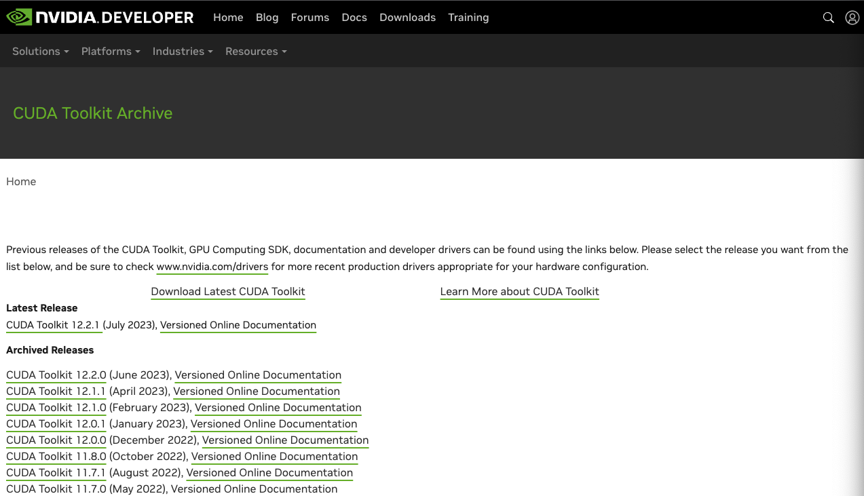Open documentation link for CUDA Toolkit 11.8.0
The width and height of the screenshot is (864, 496).
pyautogui.click(x=275, y=457)
